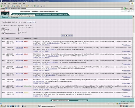
Task: Open 192.168.58.120 link in event 412
Action: 38,81
